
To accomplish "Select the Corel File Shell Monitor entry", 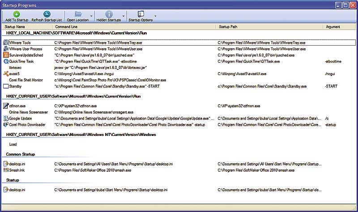I will click(x=26, y=80).
